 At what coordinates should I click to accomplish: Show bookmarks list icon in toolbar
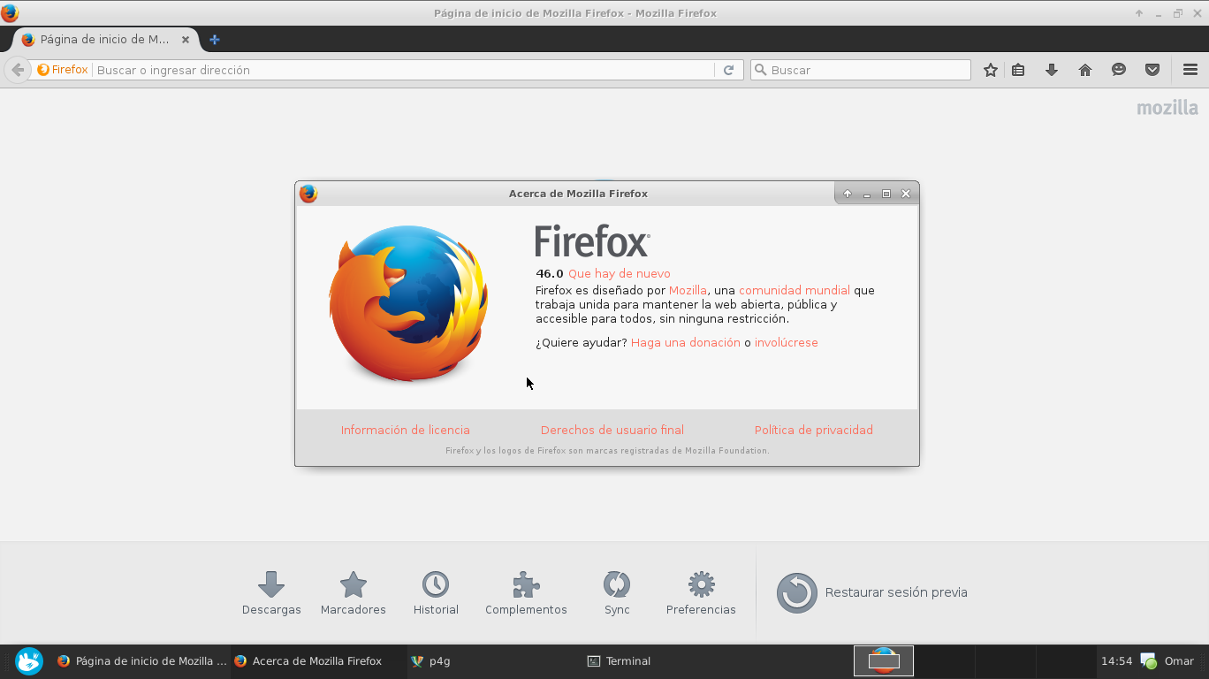[1018, 70]
